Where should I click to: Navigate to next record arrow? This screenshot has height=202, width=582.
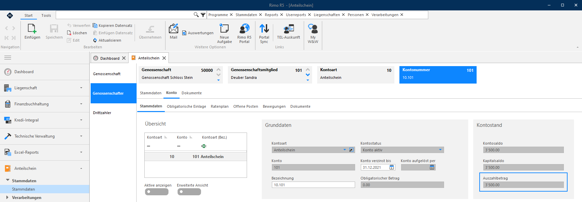tap(13, 28)
